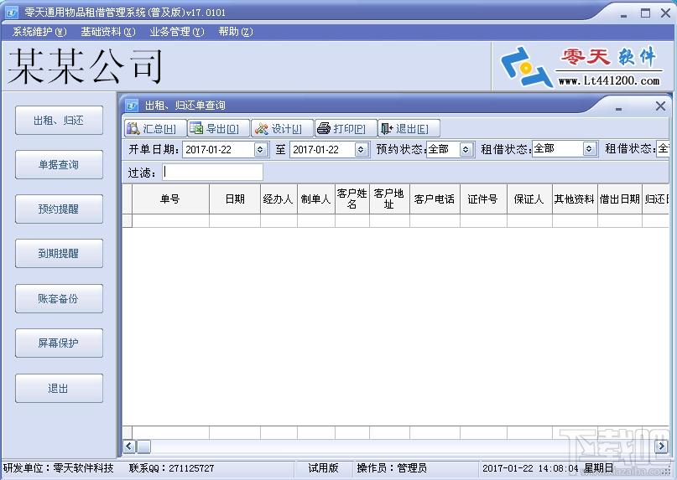
Task: Expand the 预约状态 combo box
Action: [466, 150]
